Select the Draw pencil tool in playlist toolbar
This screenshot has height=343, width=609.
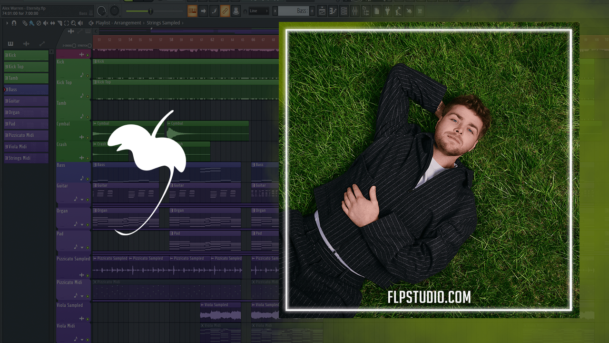(x=25, y=23)
